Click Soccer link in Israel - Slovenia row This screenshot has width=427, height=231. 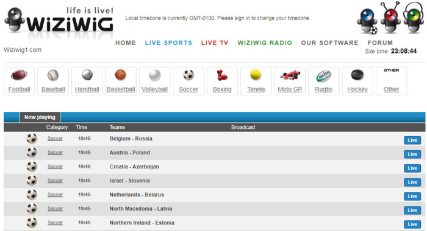coord(55,181)
